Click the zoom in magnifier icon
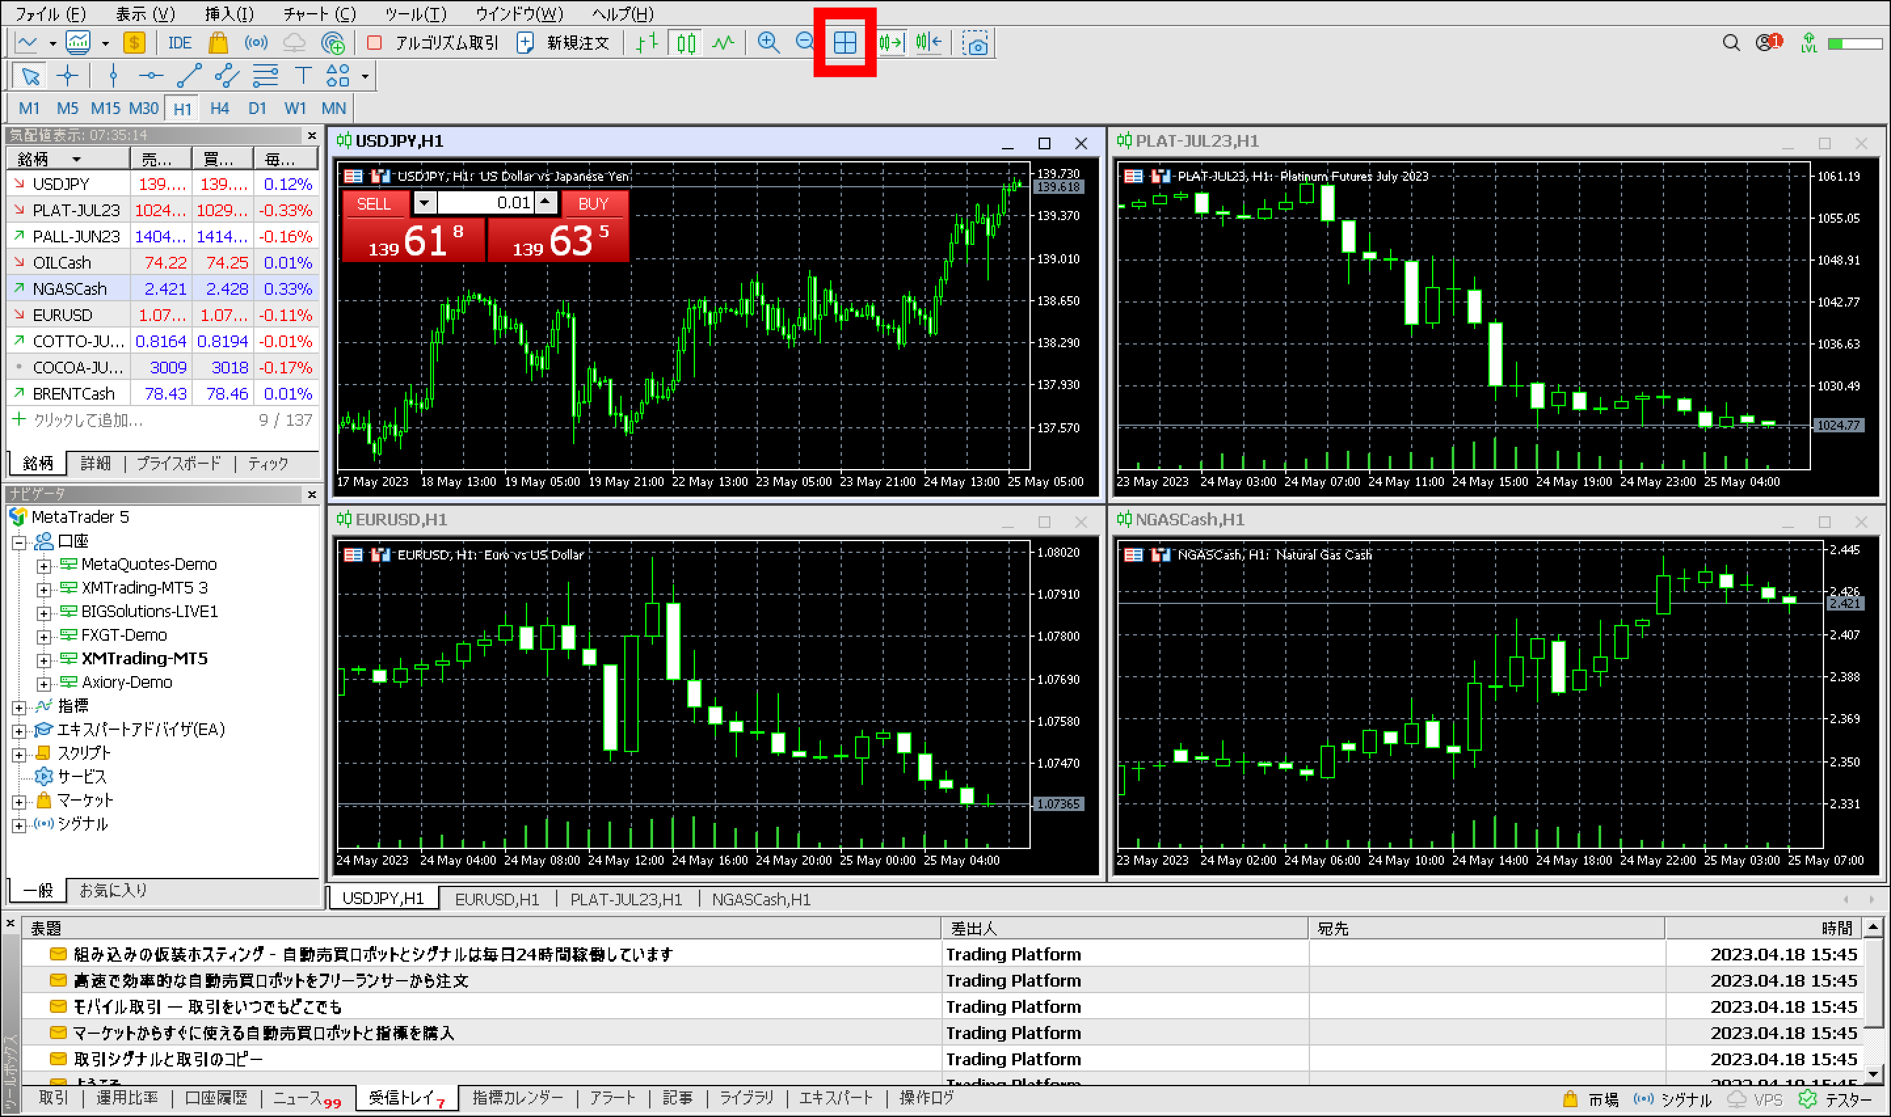The image size is (1891, 1117). (x=767, y=43)
